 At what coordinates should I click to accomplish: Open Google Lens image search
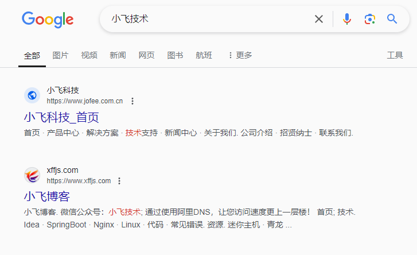tap(369, 19)
